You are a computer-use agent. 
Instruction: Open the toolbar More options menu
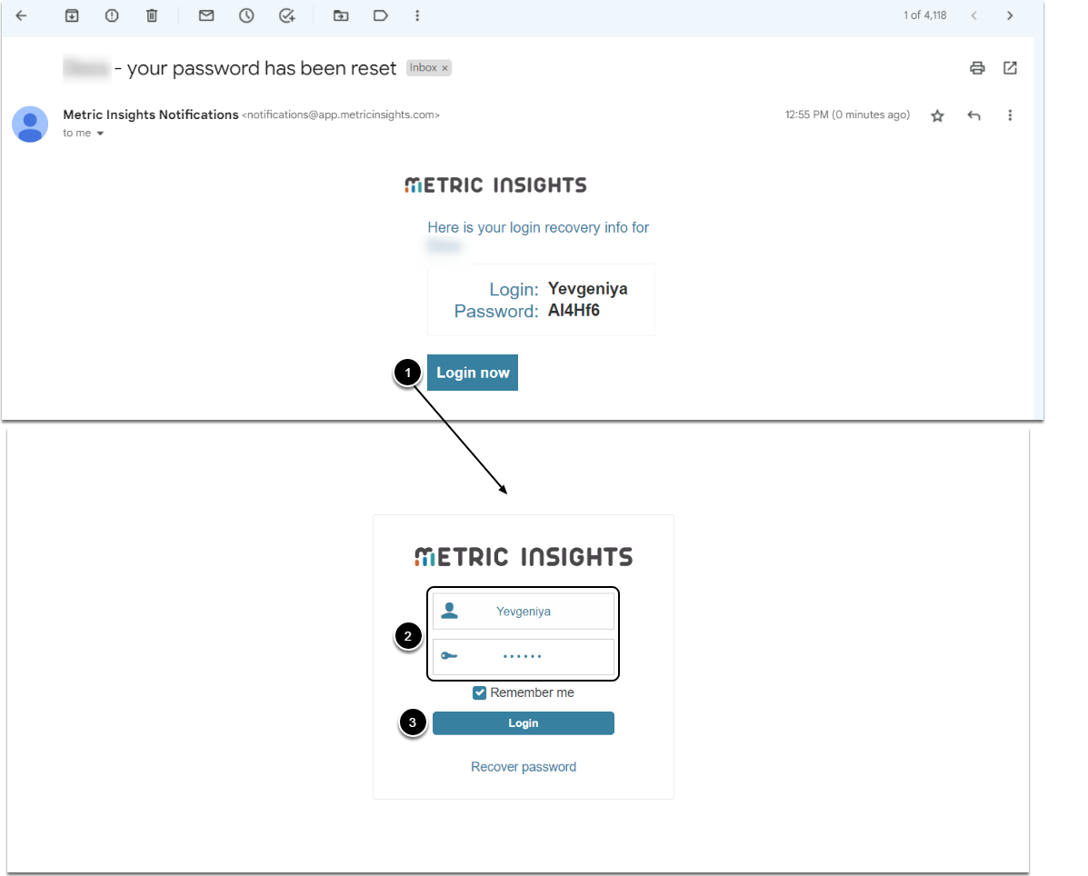417,15
